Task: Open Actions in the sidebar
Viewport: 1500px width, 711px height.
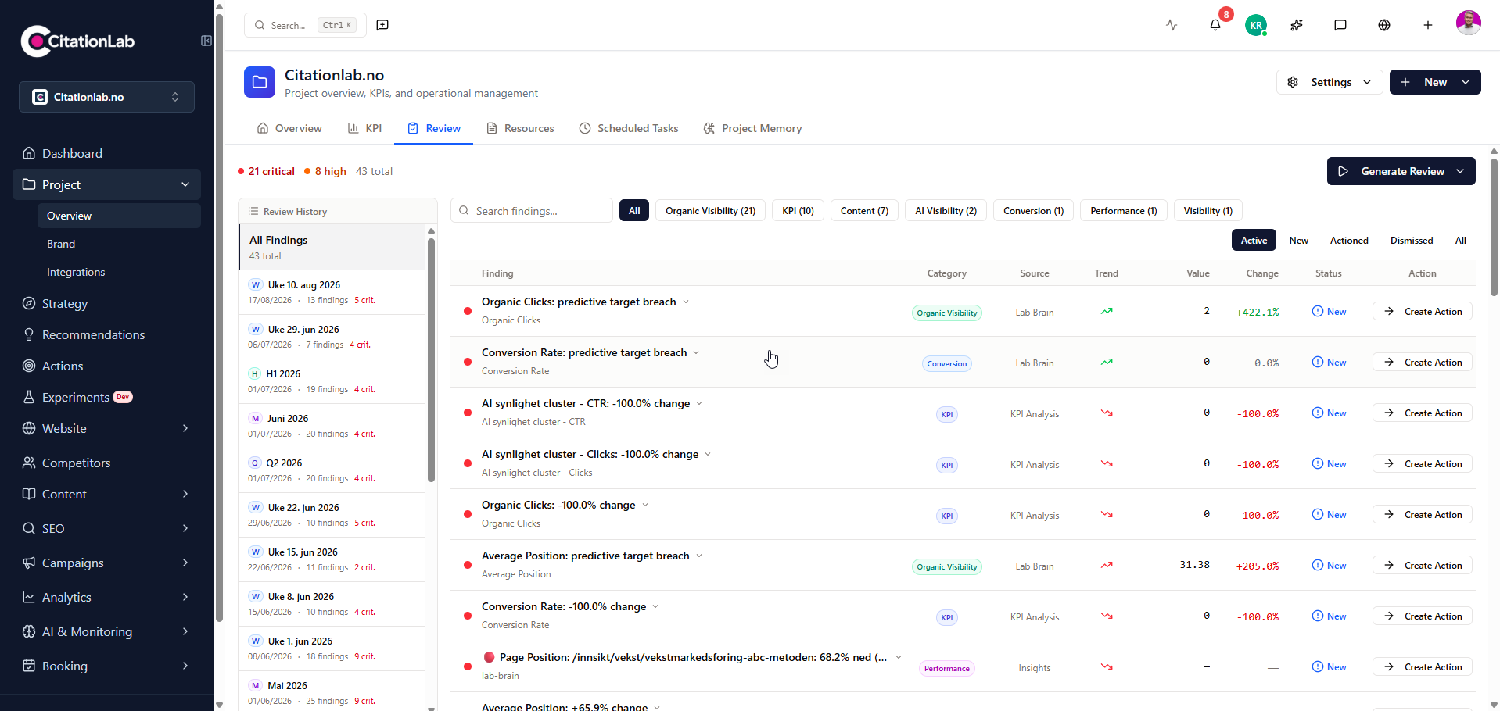Action: point(106,366)
